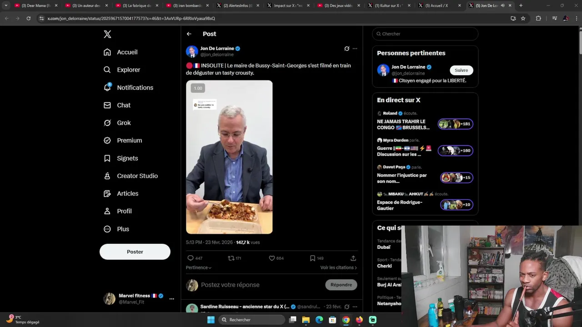Click the Grok icon on Jon De Lorraine's post
The height and width of the screenshot is (327, 582).
point(346,49)
